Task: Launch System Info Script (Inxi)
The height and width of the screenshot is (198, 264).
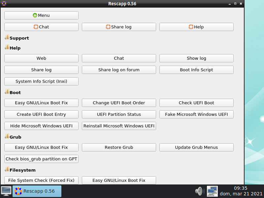Action: (x=41, y=82)
